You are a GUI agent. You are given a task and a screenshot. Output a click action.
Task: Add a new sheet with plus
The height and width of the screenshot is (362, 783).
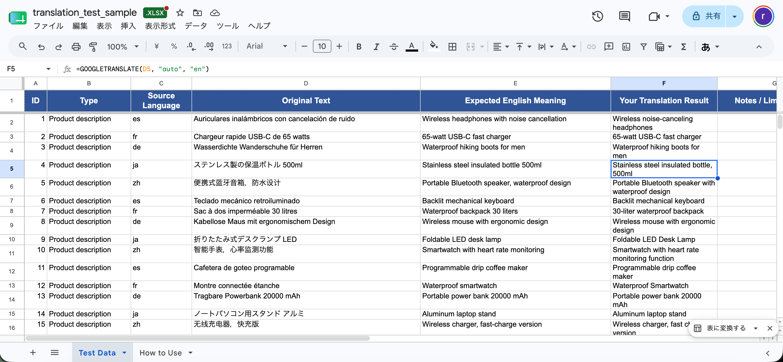tap(33, 352)
